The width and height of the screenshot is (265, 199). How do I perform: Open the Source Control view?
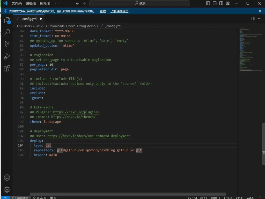pos(7,44)
